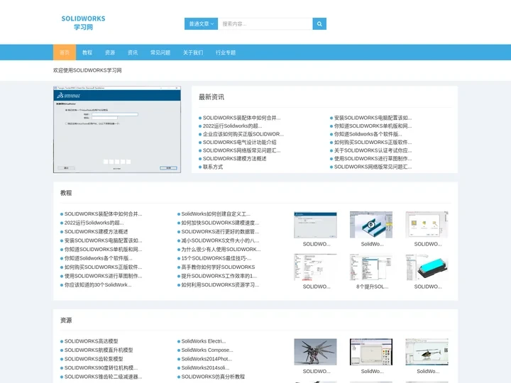The width and height of the screenshot is (511, 383).
Task: Open the 联系方式 link
Action: [x=213, y=167]
